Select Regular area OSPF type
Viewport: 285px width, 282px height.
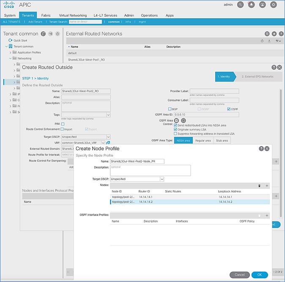click(x=203, y=140)
